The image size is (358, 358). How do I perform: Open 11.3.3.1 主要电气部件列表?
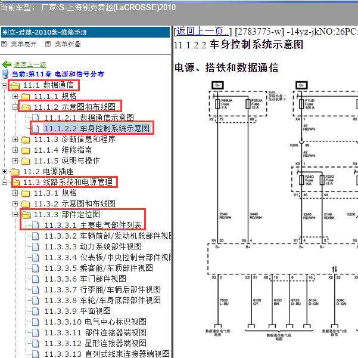(x=93, y=226)
